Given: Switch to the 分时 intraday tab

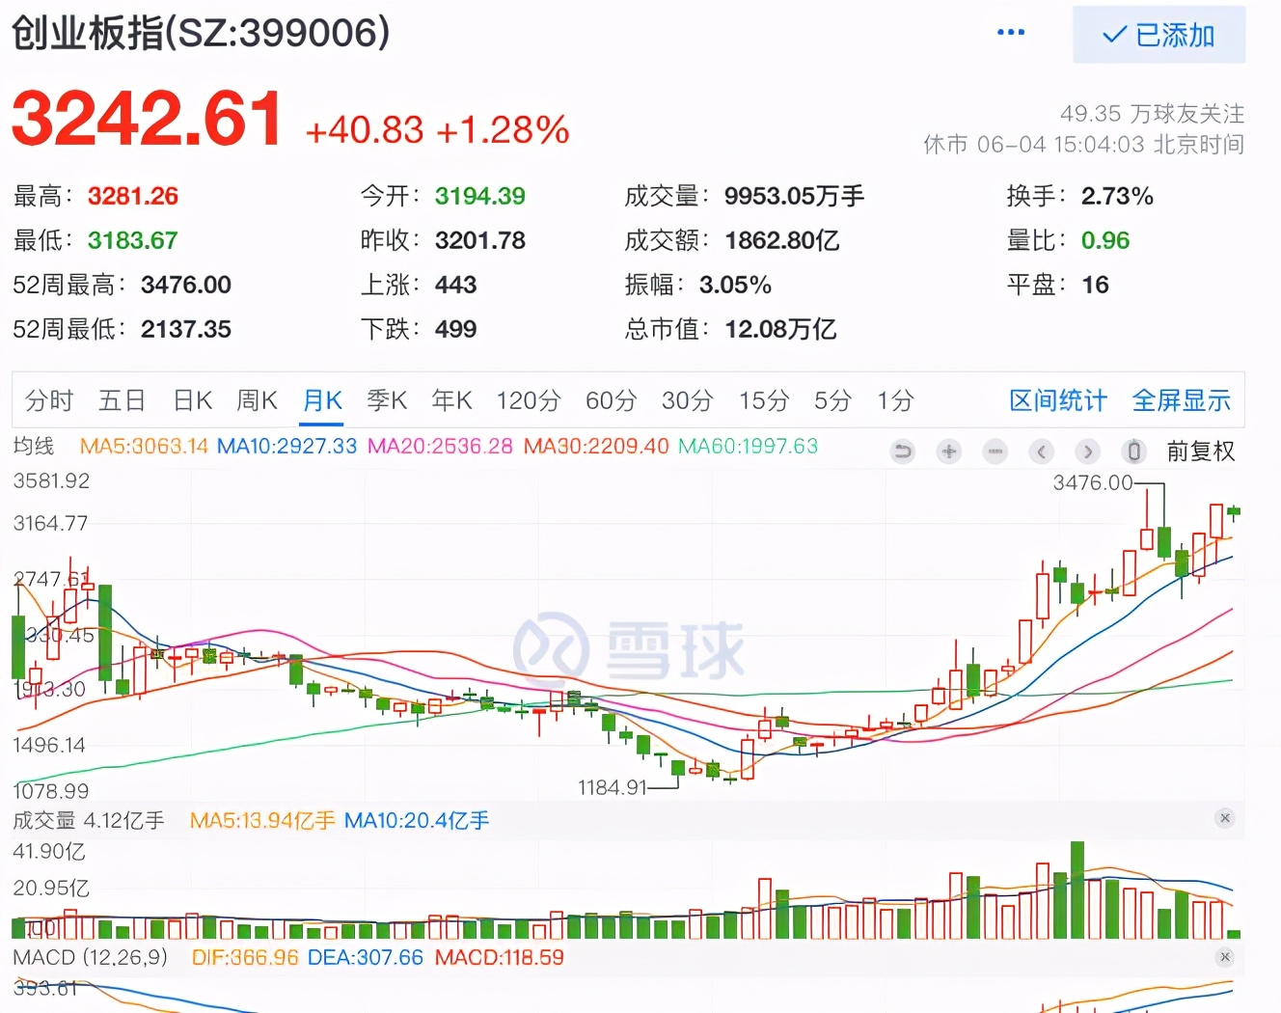Looking at the screenshot, I should [x=49, y=400].
